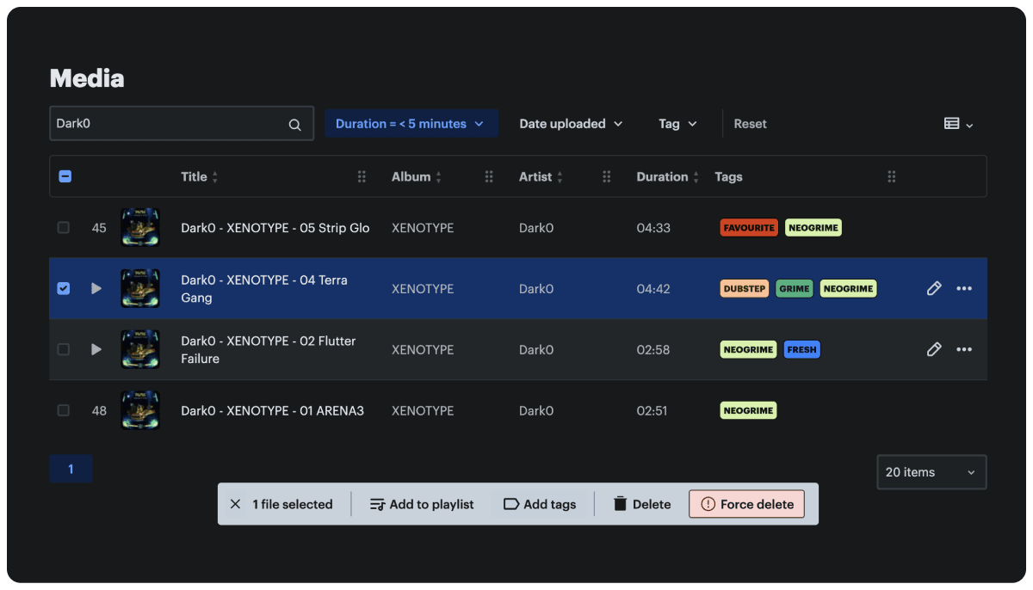
Task: Uncheck the select-all checkbox in the header
Action: pos(65,175)
